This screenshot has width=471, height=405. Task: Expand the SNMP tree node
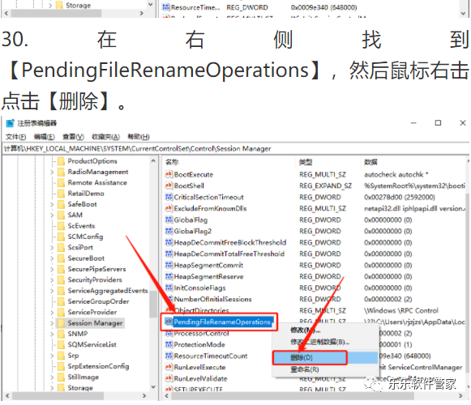[52, 334]
